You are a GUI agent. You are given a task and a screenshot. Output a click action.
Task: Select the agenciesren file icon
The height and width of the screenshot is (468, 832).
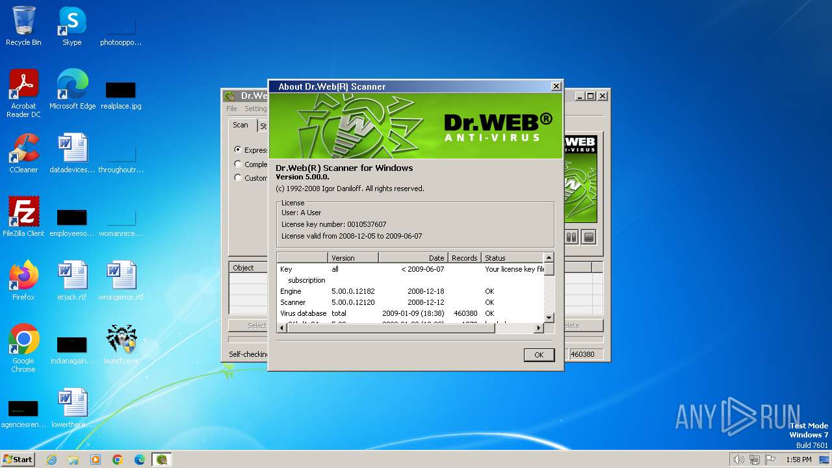pyautogui.click(x=23, y=413)
